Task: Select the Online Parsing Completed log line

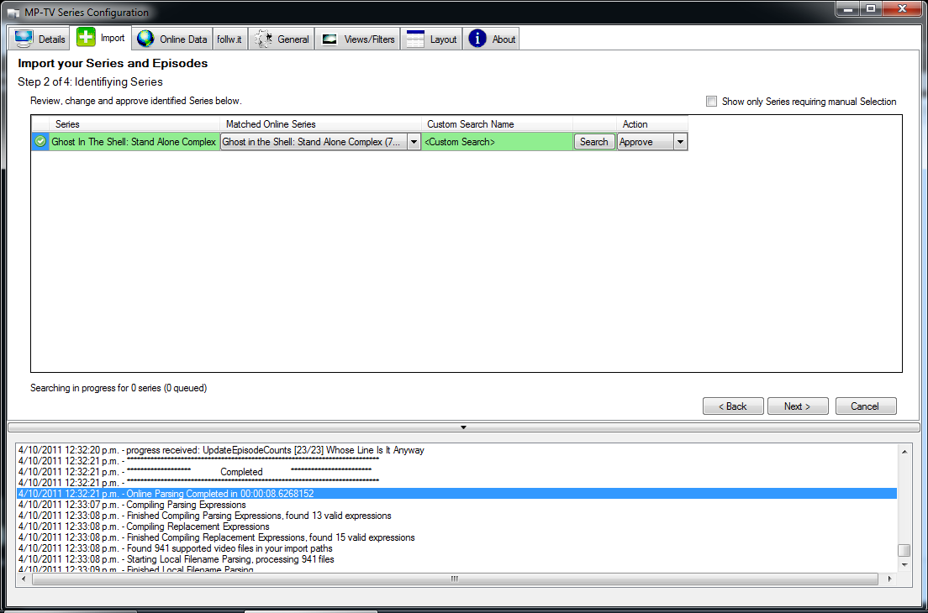Action: [x=456, y=494]
